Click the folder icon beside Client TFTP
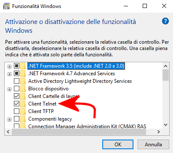Screen dimensions: 173x153 (x=23, y=111)
